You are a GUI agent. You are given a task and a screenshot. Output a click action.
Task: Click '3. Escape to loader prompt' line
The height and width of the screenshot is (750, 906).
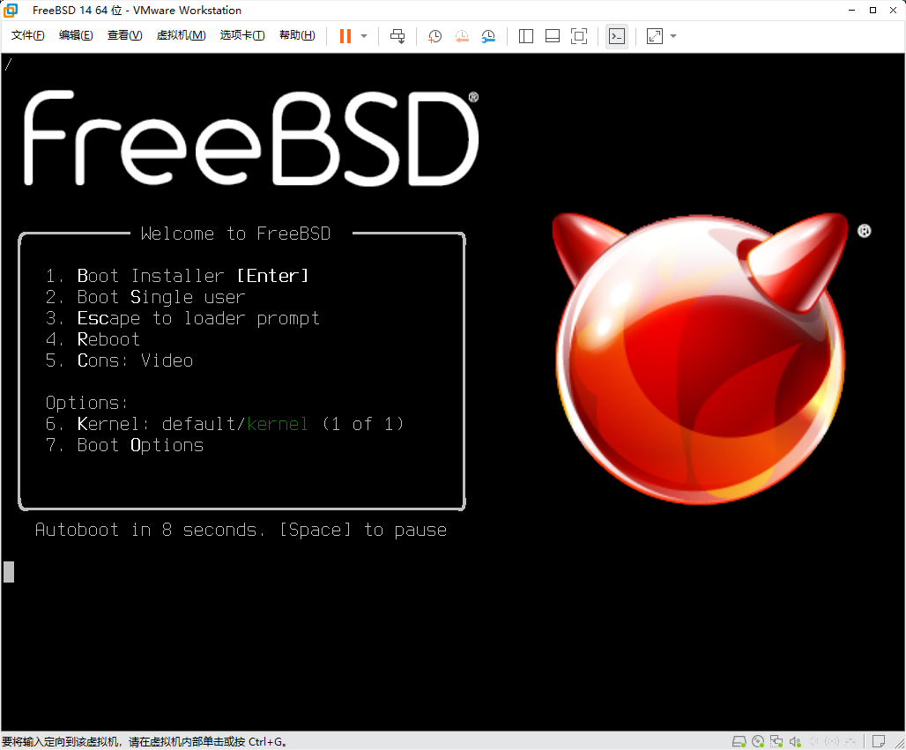[x=182, y=318]
